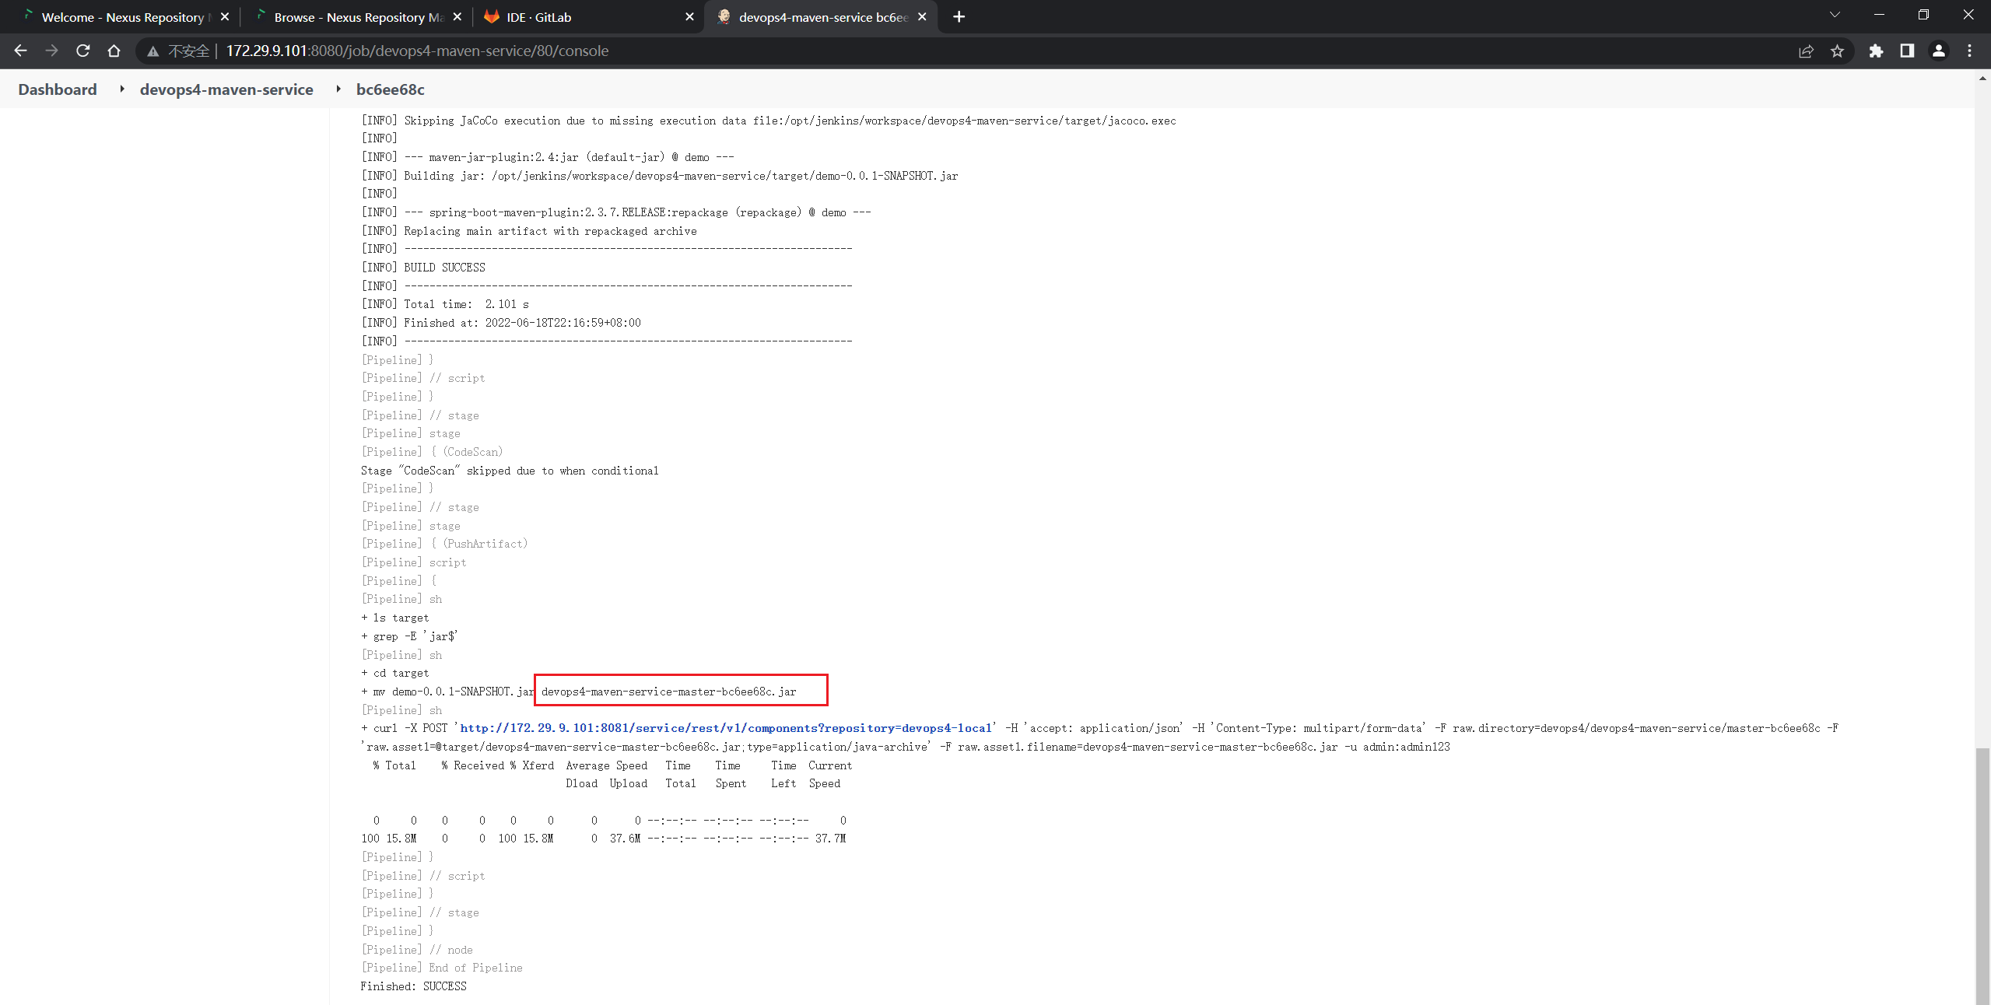
Task: Click the 'Building jar:' log line
Action: tap(660, 176)
